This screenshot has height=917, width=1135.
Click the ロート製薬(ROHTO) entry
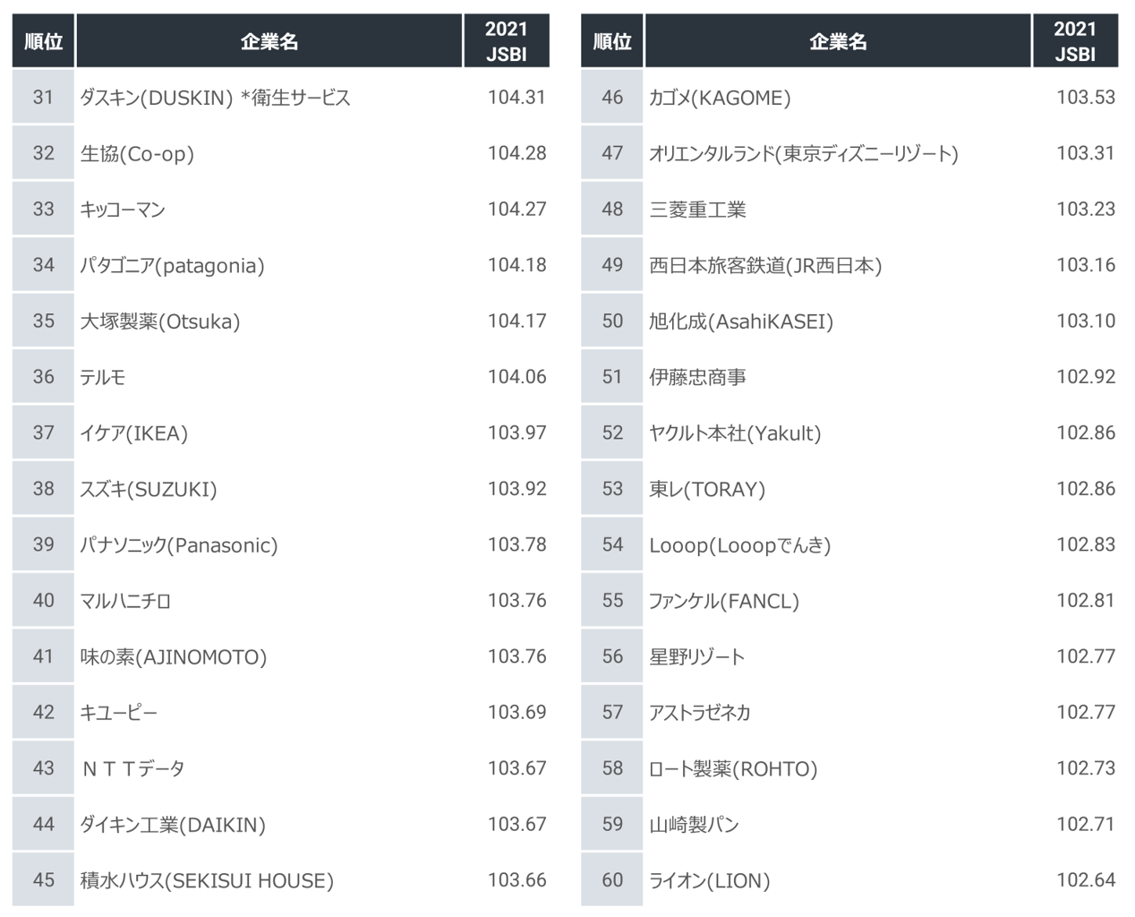(733, 768)
